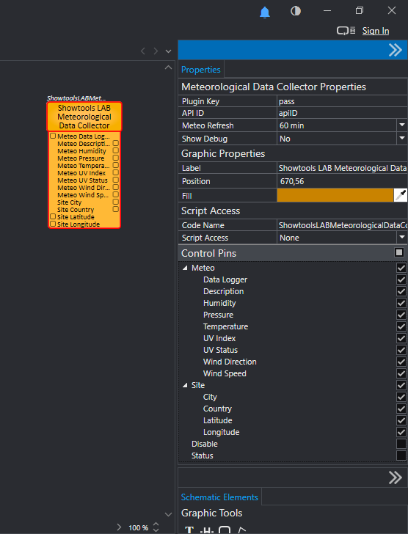
Task: Uncheck the UV Index pin checkbox
Action: click(401, 338)
